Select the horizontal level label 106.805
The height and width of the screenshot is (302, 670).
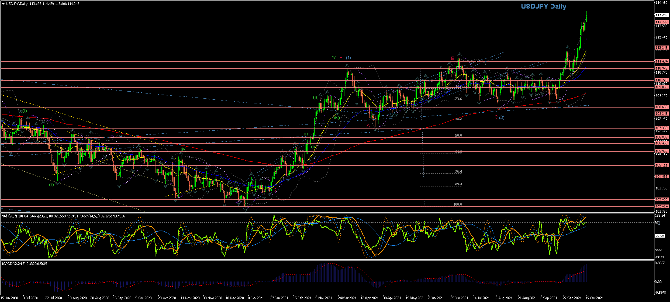click(661, 138)
